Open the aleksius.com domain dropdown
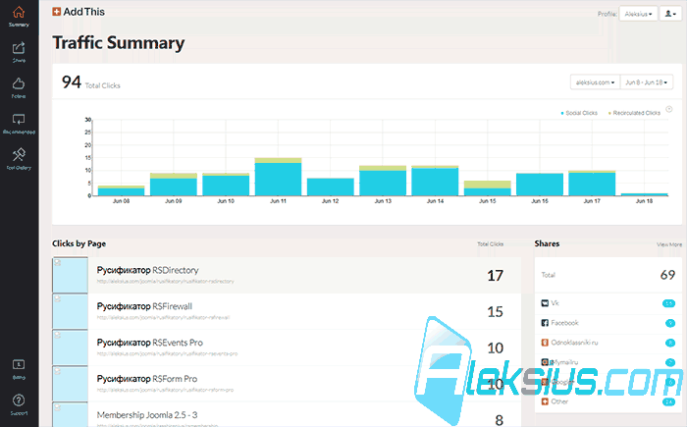The height and width of the screenshot is (427, 687). click(x=595, y=82)
